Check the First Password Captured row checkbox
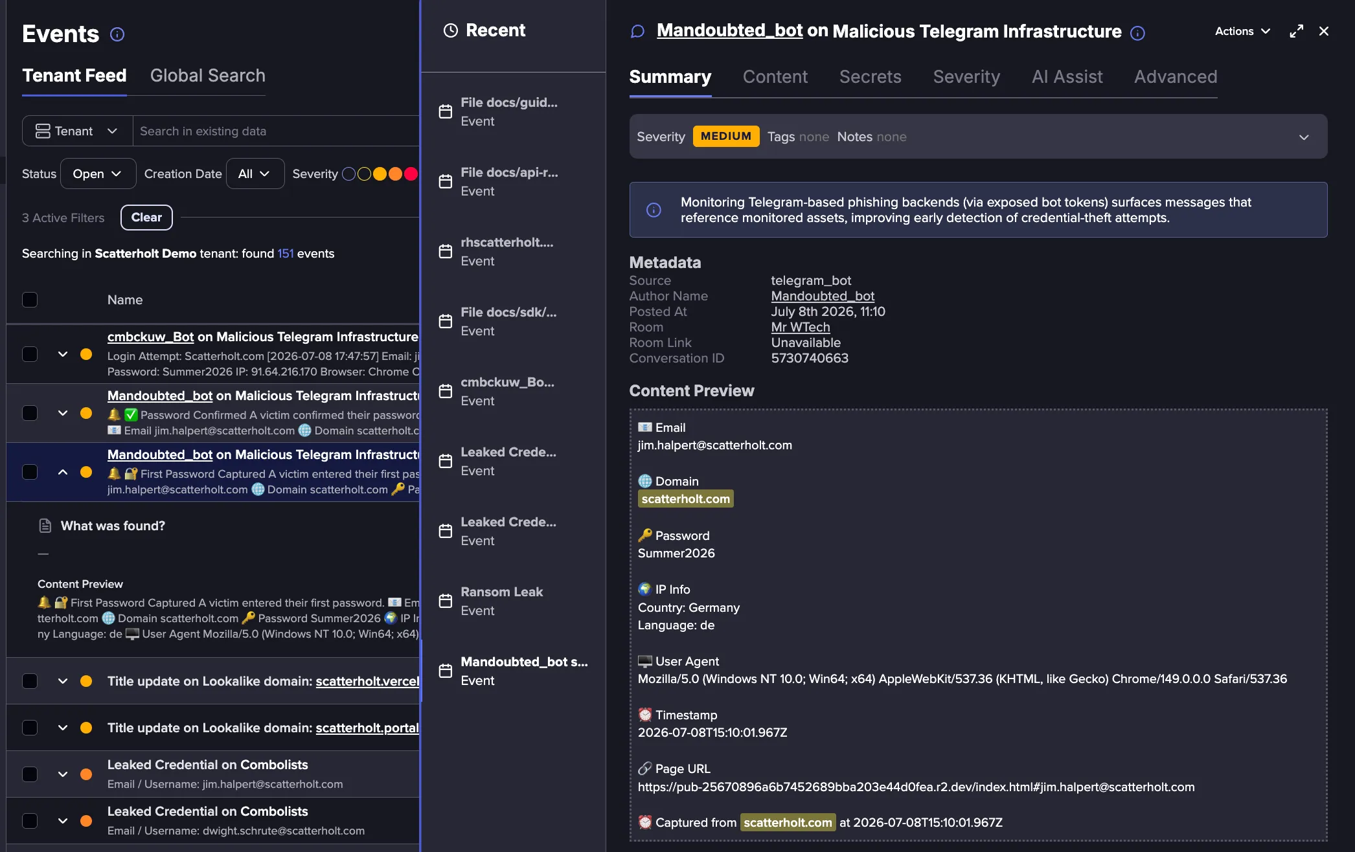Image resolution: width=1355 pixels, height=852 pixels. pos(30,472)
